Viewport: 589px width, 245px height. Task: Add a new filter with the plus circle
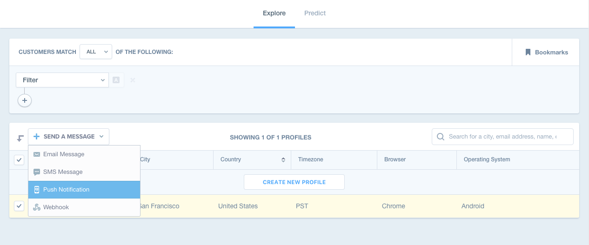coord(25,100)
